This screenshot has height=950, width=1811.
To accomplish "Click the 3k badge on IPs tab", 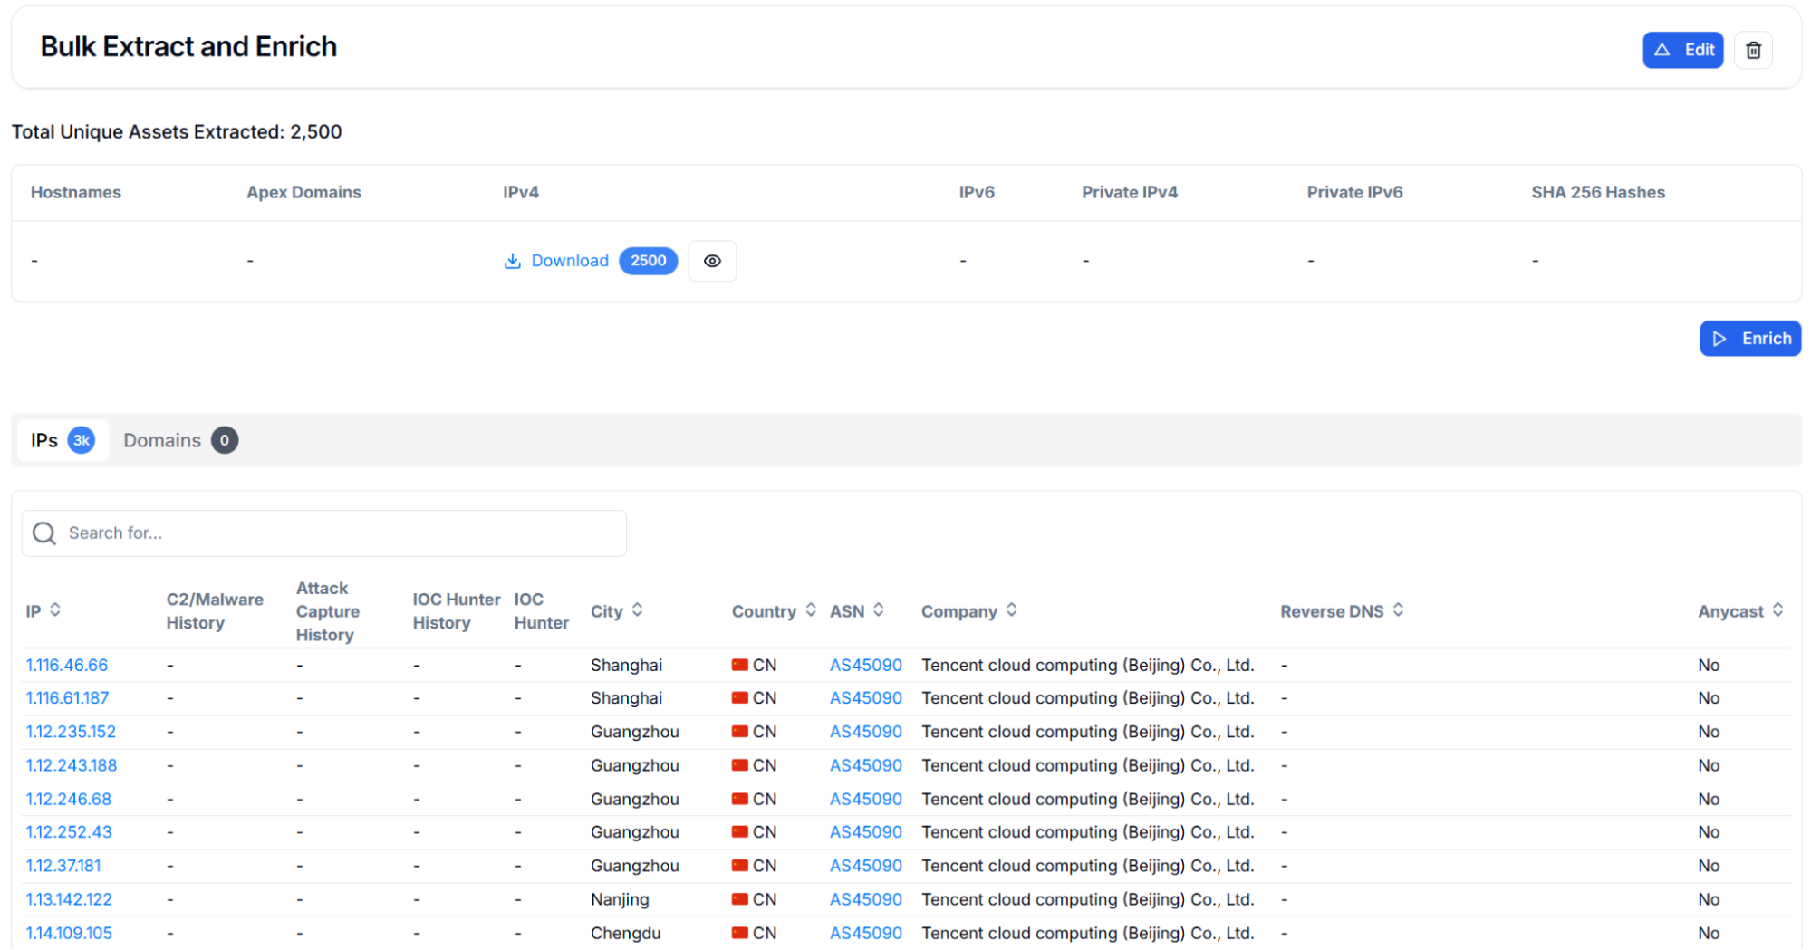I will (x=82, y=440).
